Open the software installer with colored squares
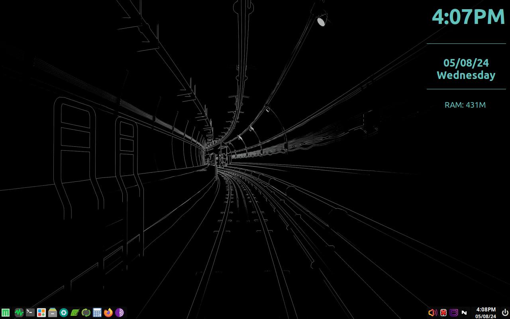This screenshot has height=319, width=510. (41, 313)
